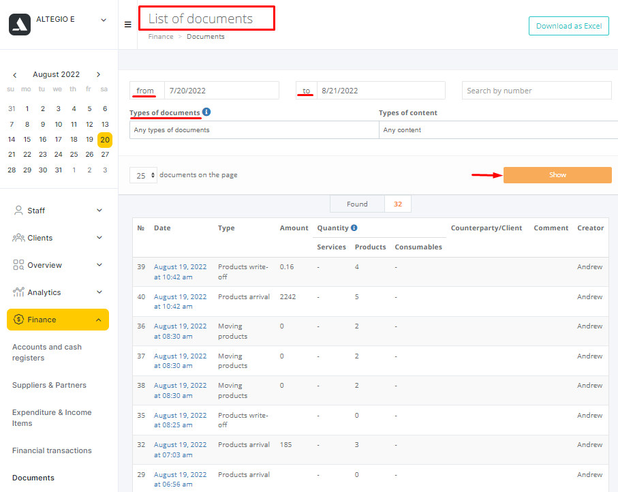Image resolution: width=618 pixels, height=492 pixels.
Task: Click the amount 185 cell
Action: (x=285, y=445)
